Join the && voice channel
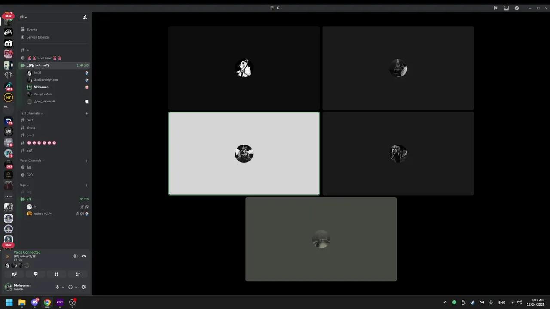The width and height of the screenshot is (550, 309). click(x=55, y=167)
